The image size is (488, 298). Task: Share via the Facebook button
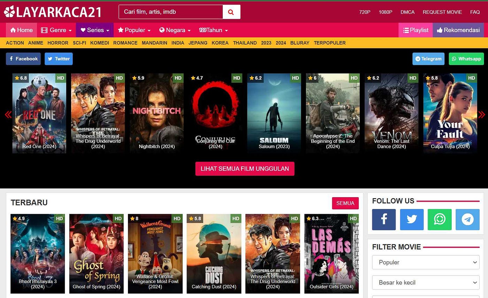pos(23,59)
